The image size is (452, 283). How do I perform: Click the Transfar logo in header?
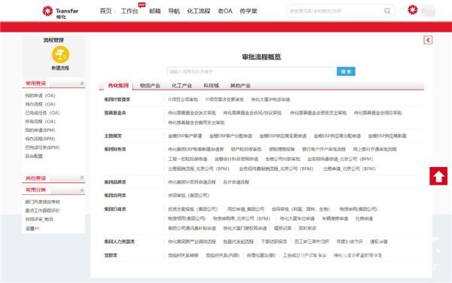[60, 12]
